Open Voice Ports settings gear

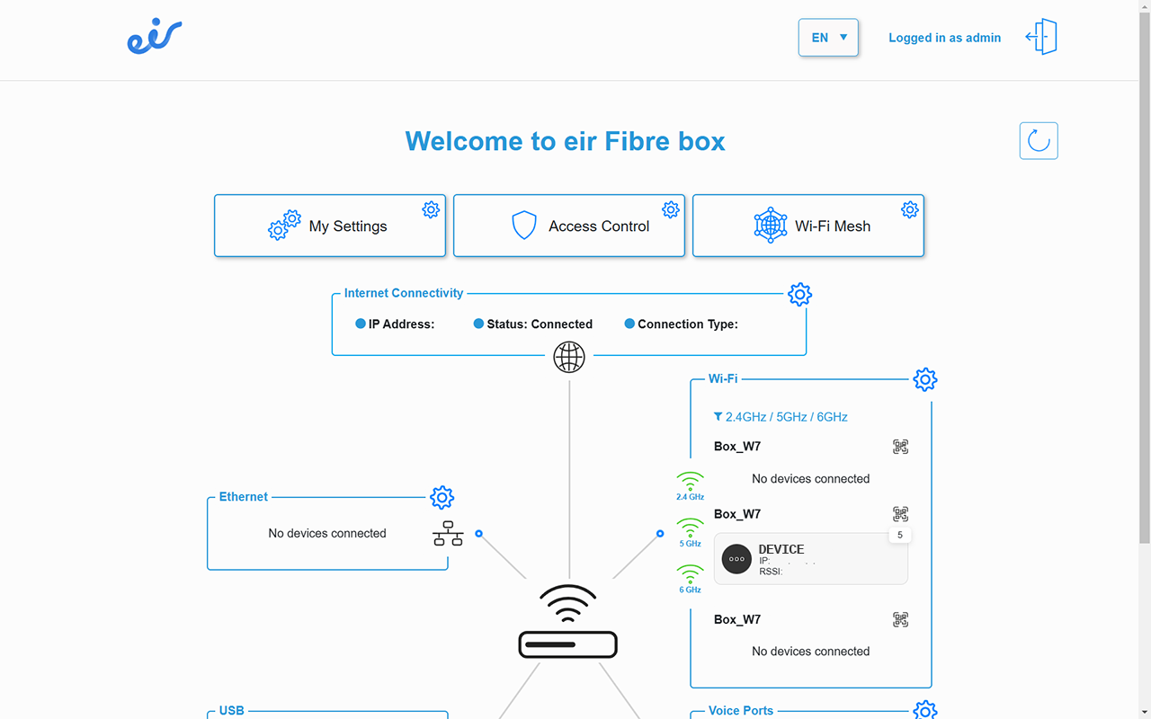tap(924, 711)
